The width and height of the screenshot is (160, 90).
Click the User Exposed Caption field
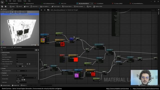[21, 57]
